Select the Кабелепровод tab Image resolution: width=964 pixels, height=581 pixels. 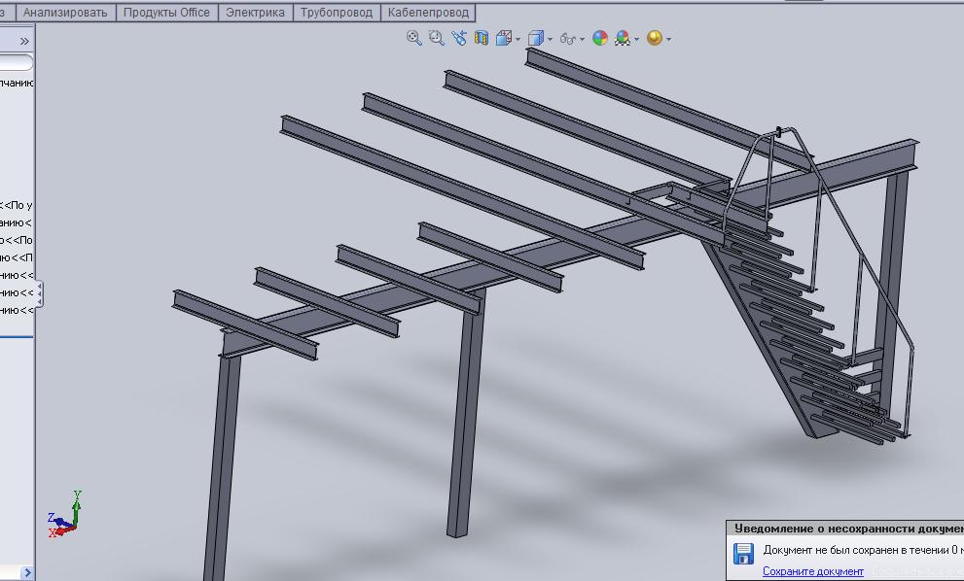(x=428, y=13)
